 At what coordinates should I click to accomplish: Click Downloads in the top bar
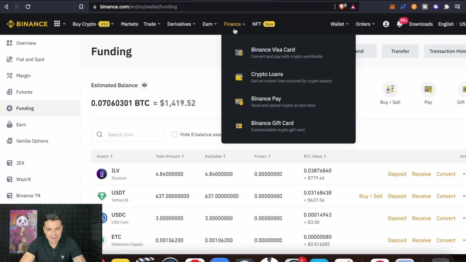coord(421,24)
